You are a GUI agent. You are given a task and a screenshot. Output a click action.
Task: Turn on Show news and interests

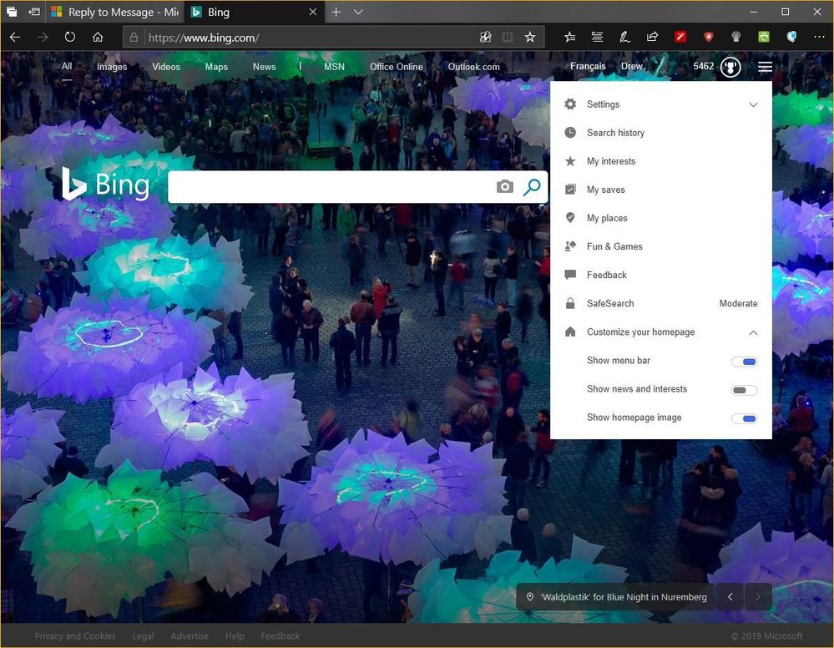(744, 390)
